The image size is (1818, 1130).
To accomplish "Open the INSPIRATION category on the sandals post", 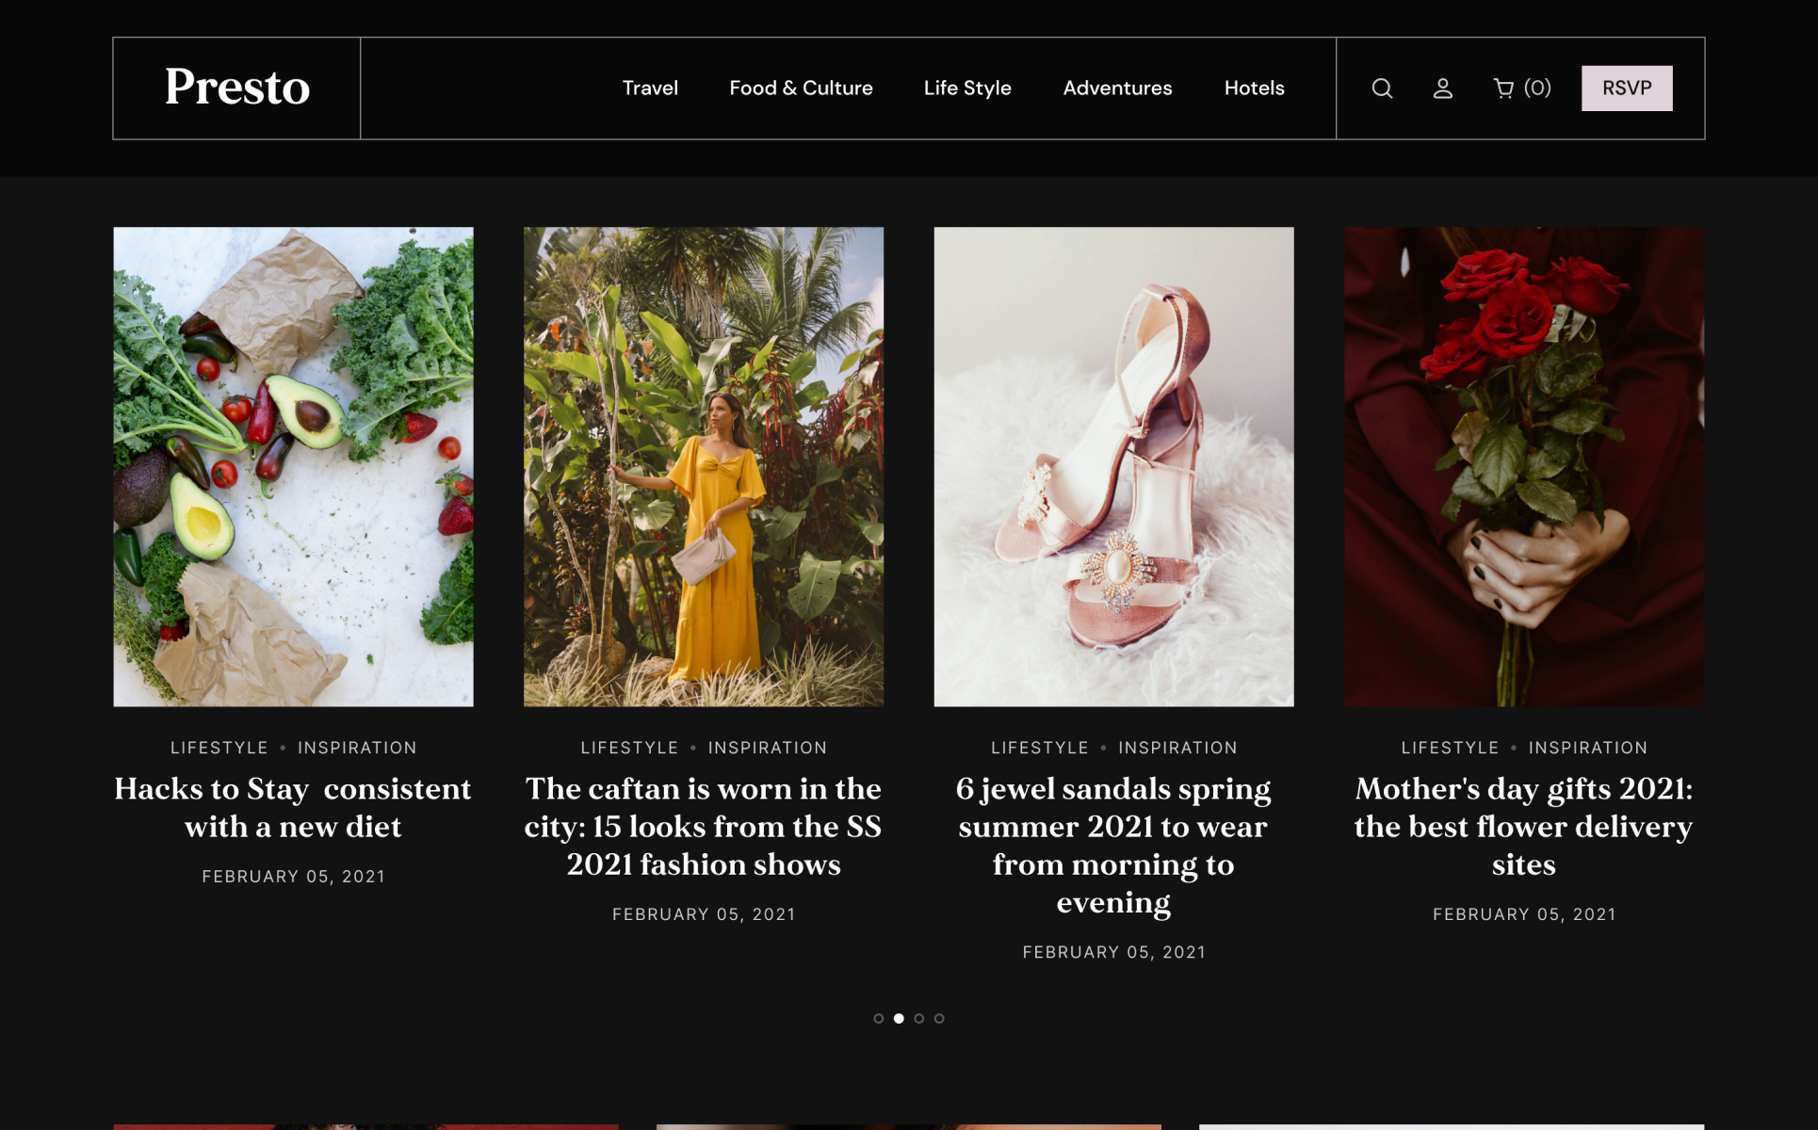I will (1177, 747).
